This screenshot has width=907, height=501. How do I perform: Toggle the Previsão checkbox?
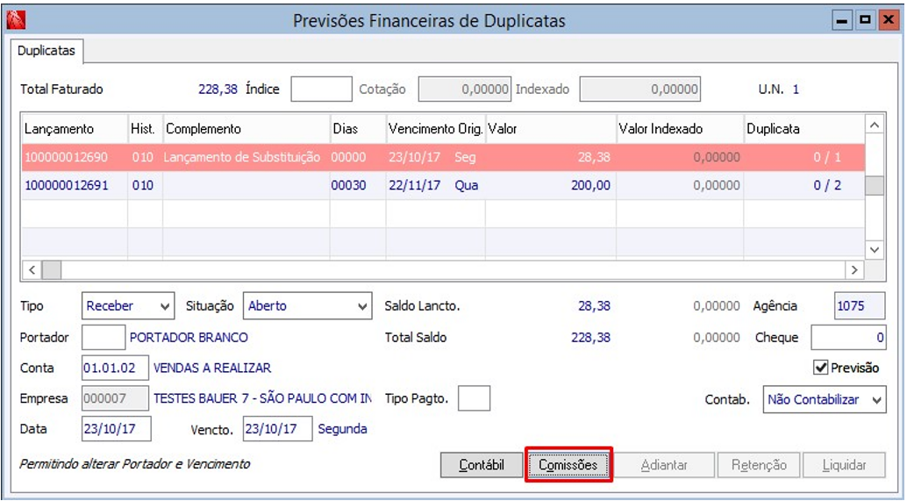(x=821, y=368)
